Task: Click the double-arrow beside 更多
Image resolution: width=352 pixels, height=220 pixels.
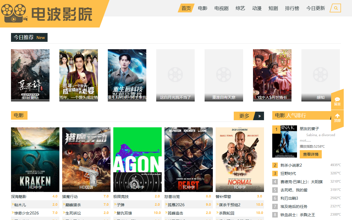Action: click(x=259, y=116)
